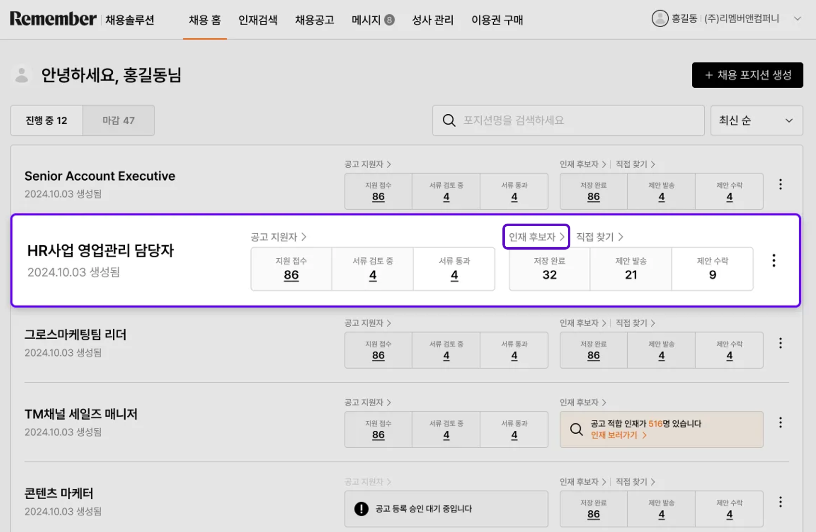Screen dimensions: 816x532
Task: Go to the 인재검색 menu
Action: [x=258, y=20]
